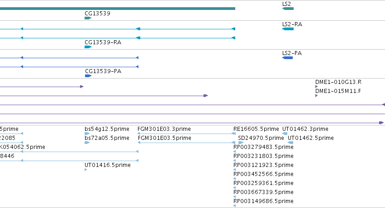Click the UT01462.3prime label

point(305,129)
